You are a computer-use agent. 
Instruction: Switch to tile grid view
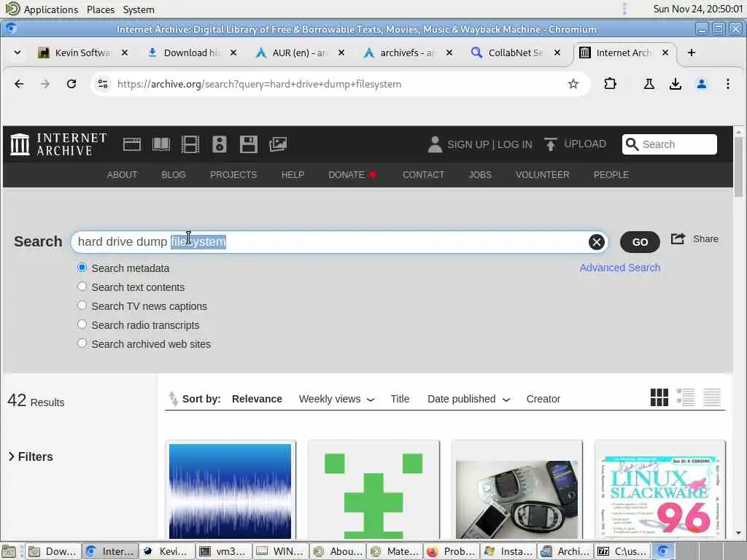659,397
